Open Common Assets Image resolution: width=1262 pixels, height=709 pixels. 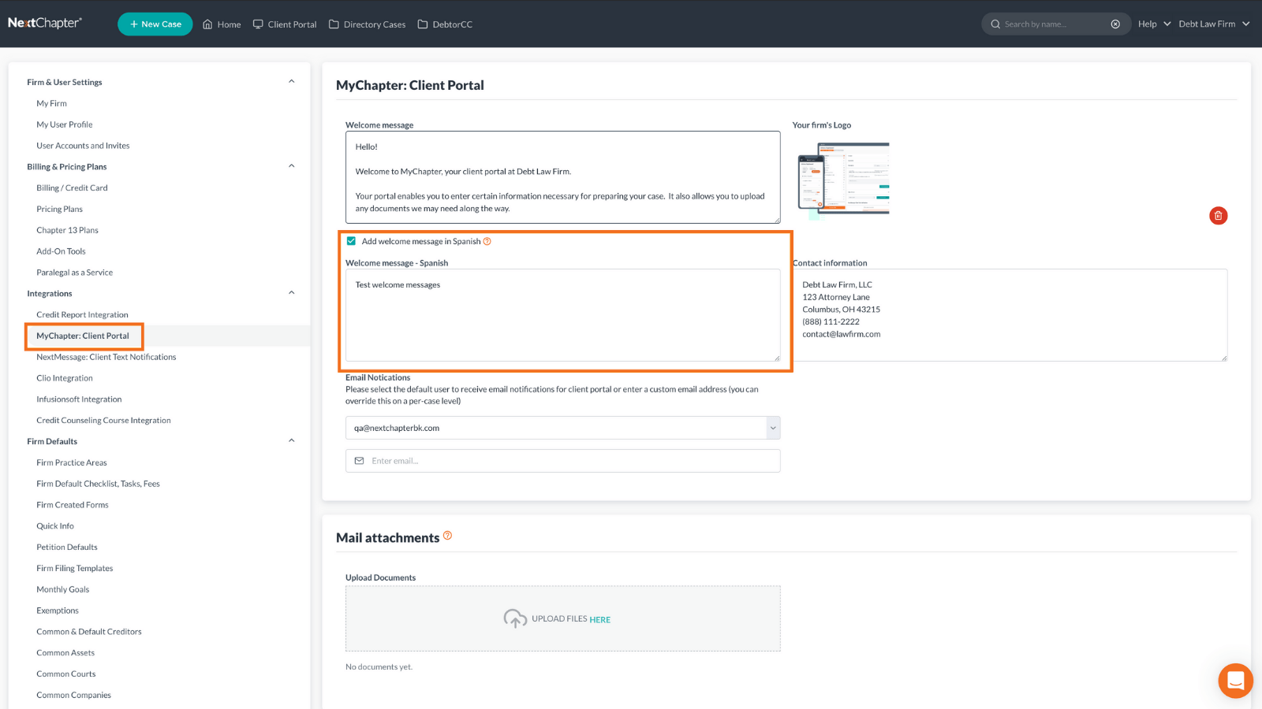click(65, 653)
